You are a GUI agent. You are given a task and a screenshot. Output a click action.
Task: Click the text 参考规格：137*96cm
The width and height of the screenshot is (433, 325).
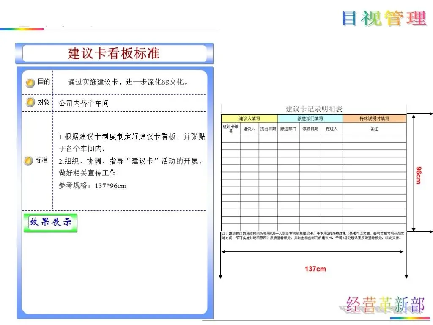(x=93, y=185)
